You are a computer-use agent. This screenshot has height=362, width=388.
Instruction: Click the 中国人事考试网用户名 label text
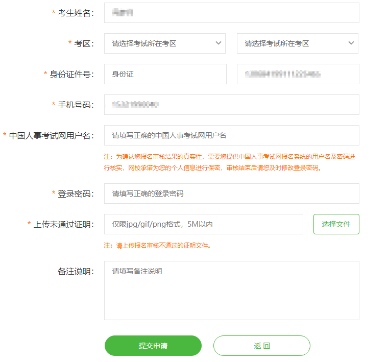[x=51, y=135]
